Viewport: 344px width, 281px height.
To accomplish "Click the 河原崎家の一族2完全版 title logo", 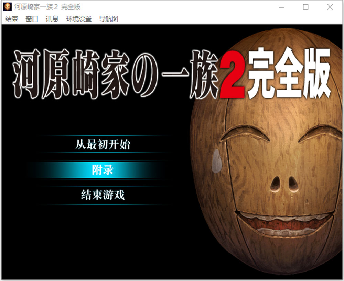I will pos(172,73).
